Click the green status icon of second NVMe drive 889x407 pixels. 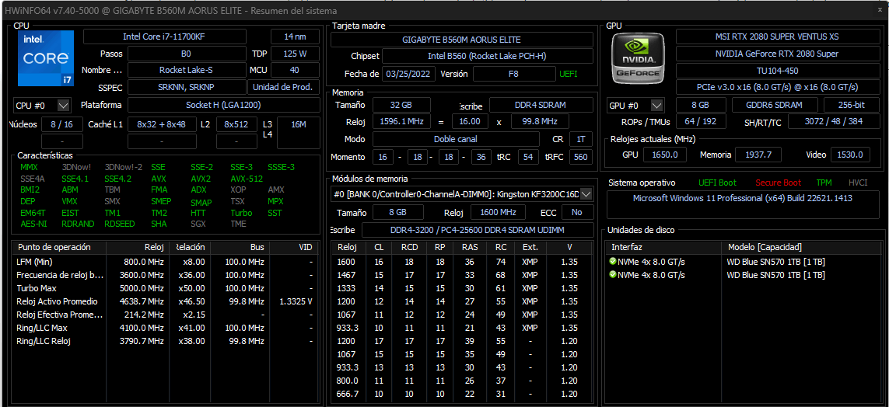612,274
